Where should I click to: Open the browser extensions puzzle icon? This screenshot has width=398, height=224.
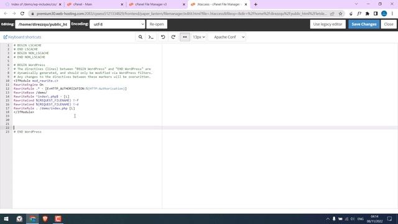(x=368, y=14)
